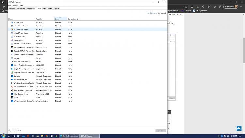Click the ScanToPCActivationApp HP icon
This screenshot has width=245, height=138.
point(12,62)
